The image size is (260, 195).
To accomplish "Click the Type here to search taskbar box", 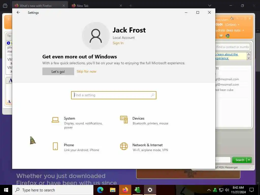I will point(53,190).
